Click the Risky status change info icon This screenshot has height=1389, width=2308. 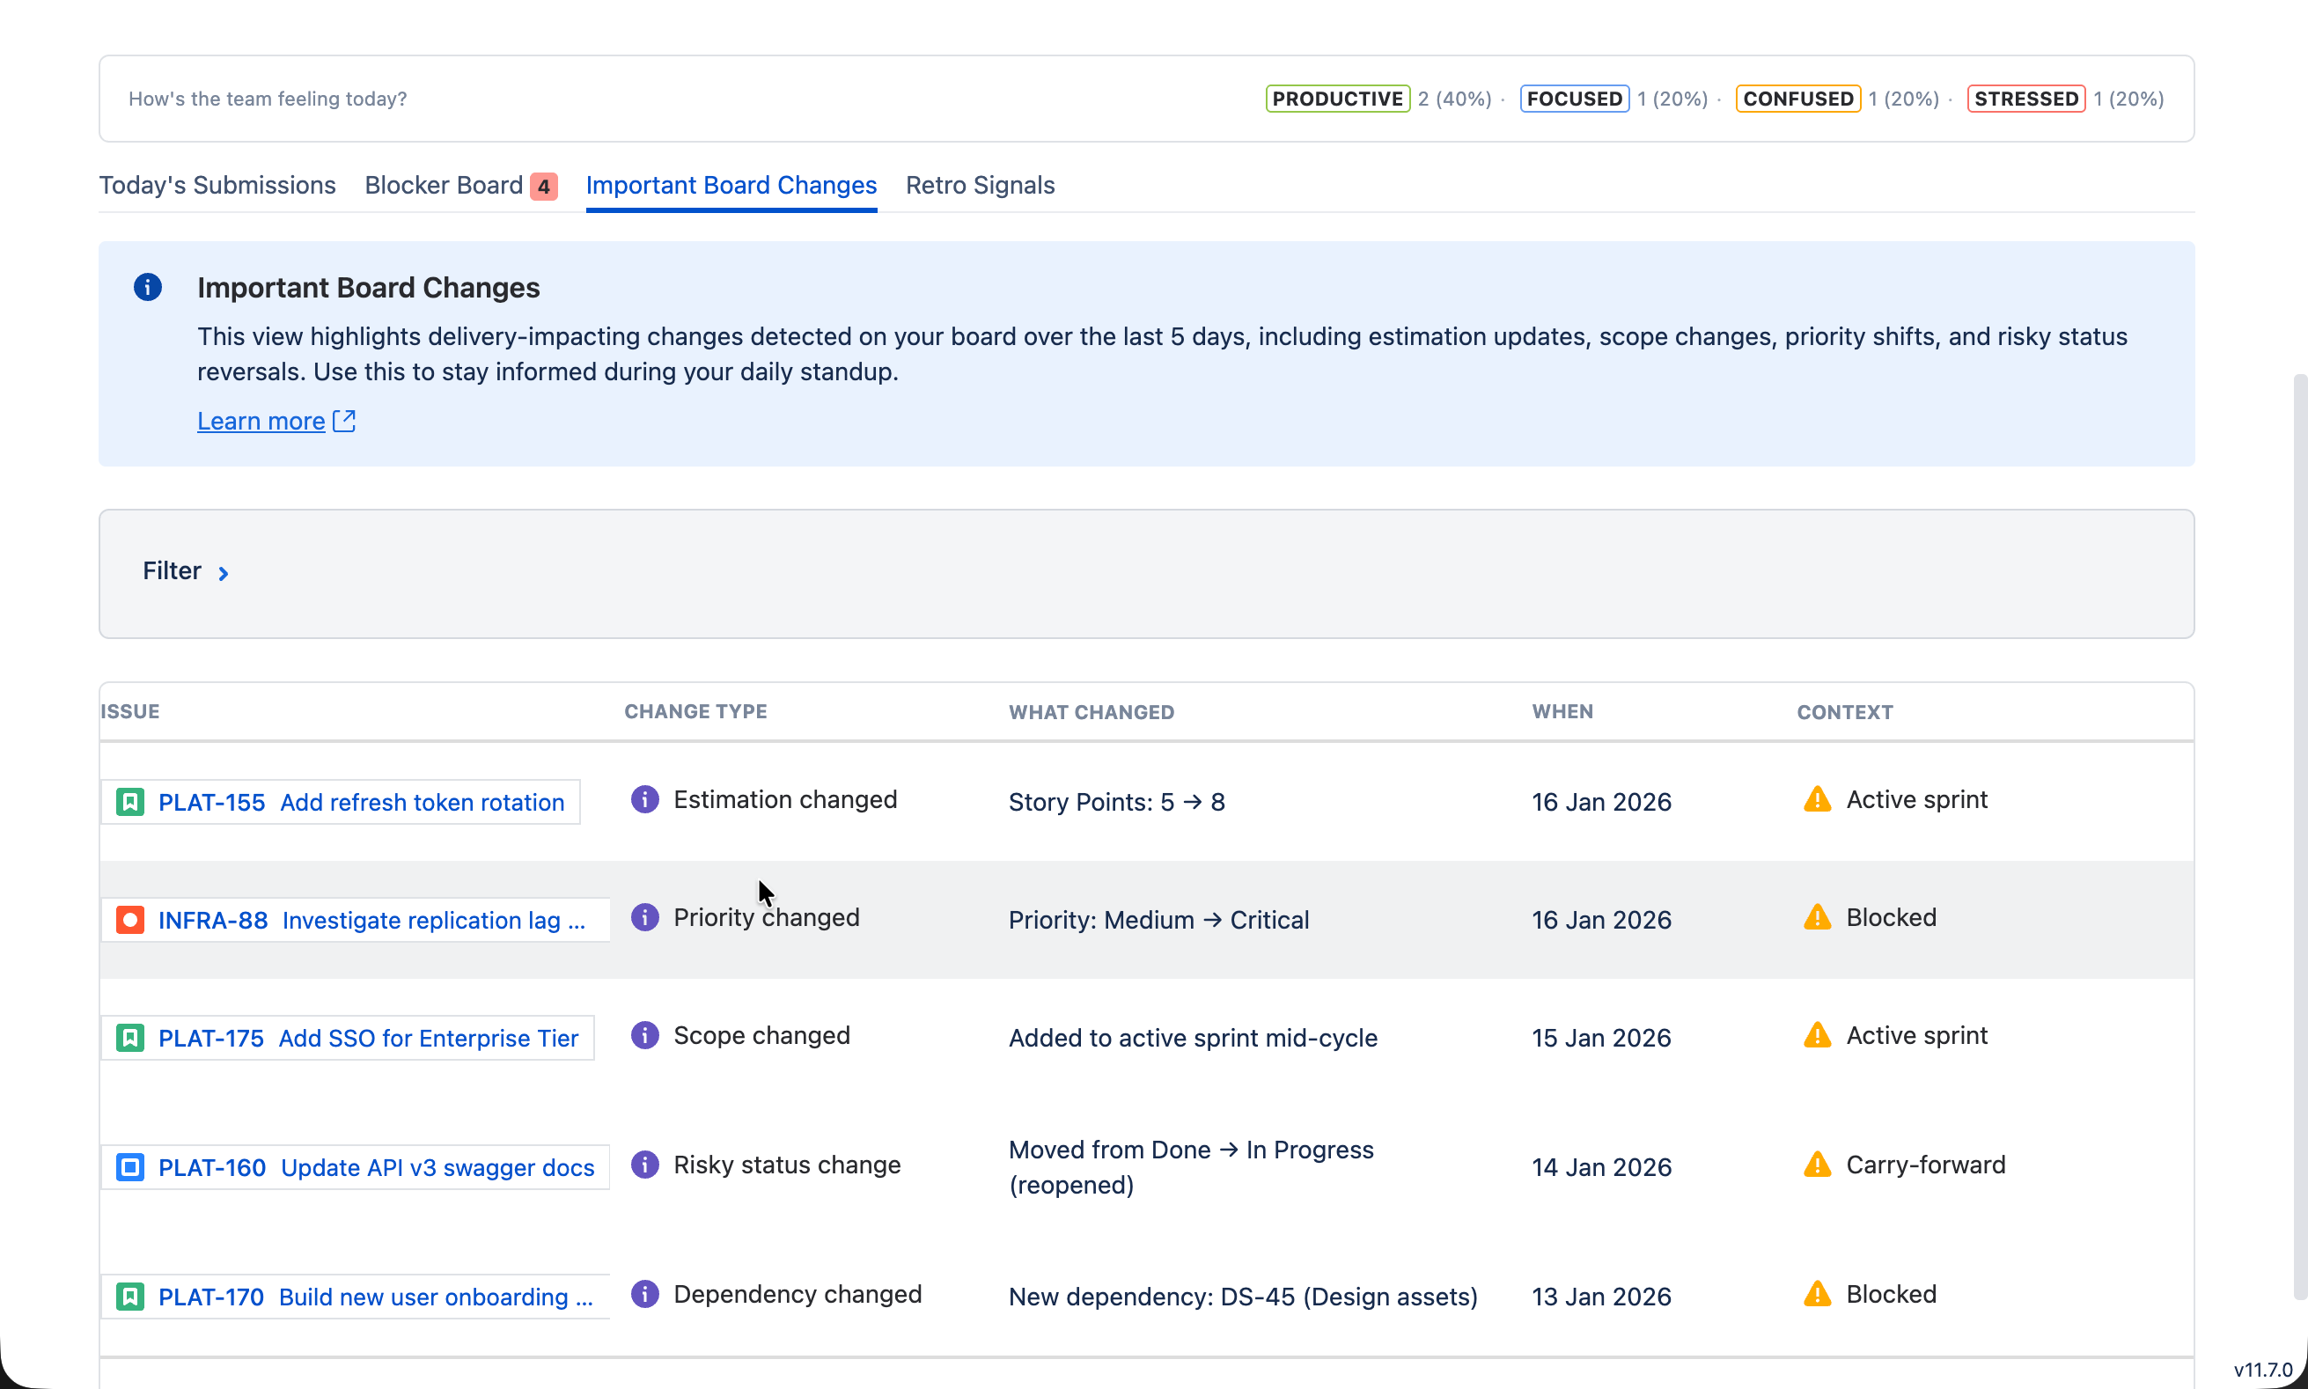tap(645, 1165)
